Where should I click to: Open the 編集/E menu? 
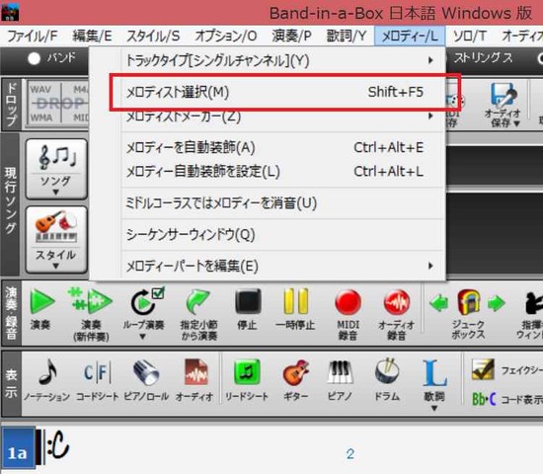(x=92, y=36)
